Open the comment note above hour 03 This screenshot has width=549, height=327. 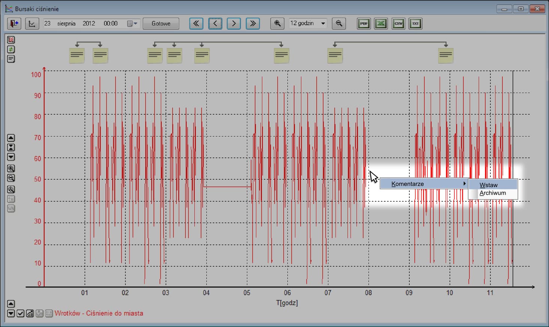[x=155, y=55]
